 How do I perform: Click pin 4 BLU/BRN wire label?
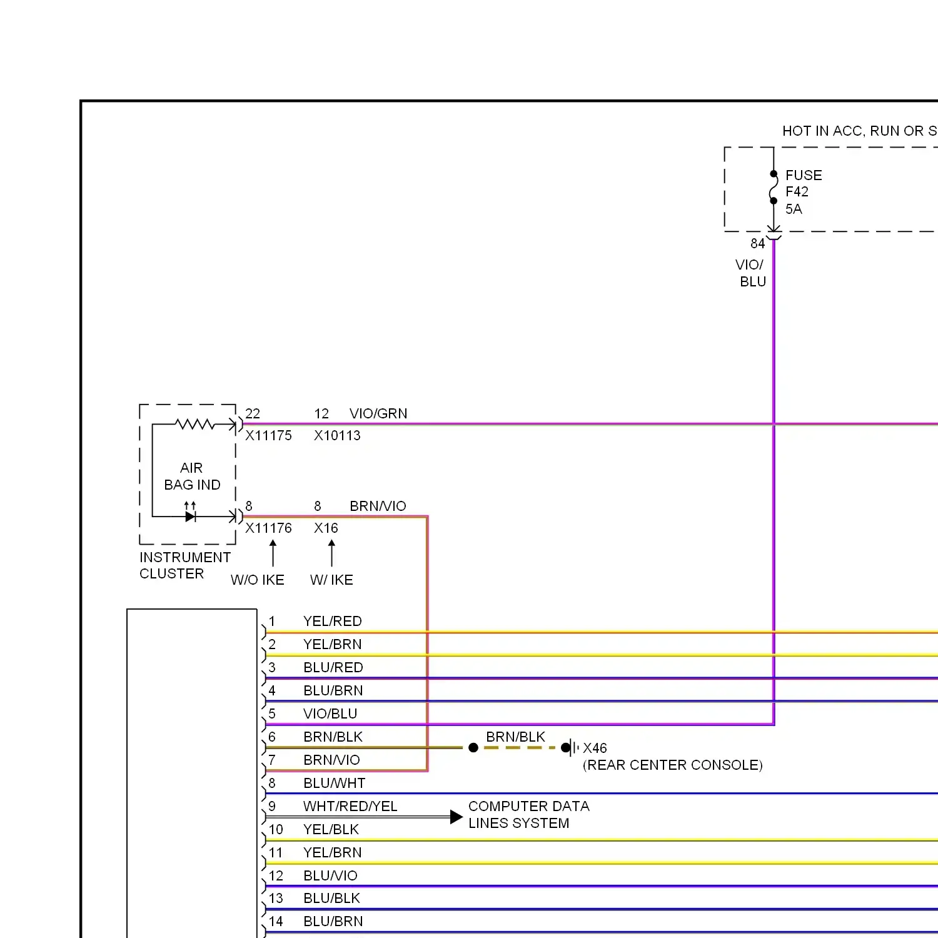click(333, 691)
